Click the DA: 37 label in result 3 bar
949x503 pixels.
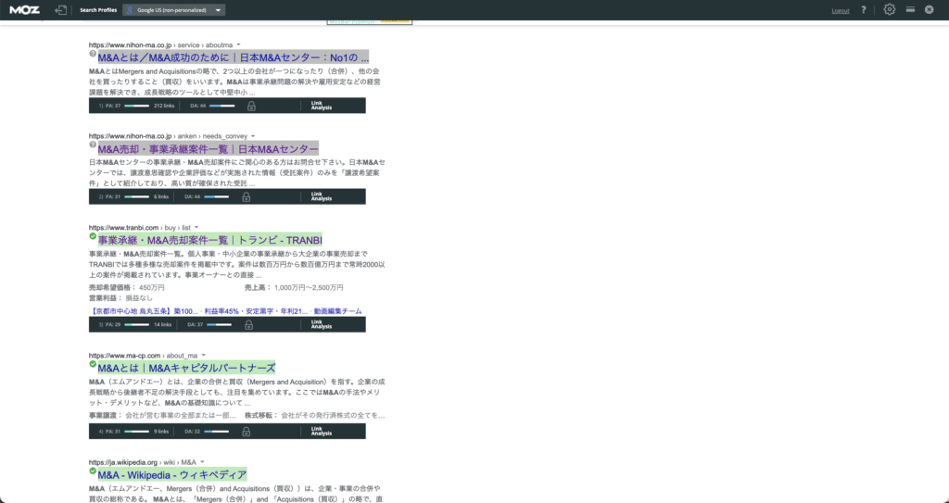pyautogui.click(x=196, y=324)
